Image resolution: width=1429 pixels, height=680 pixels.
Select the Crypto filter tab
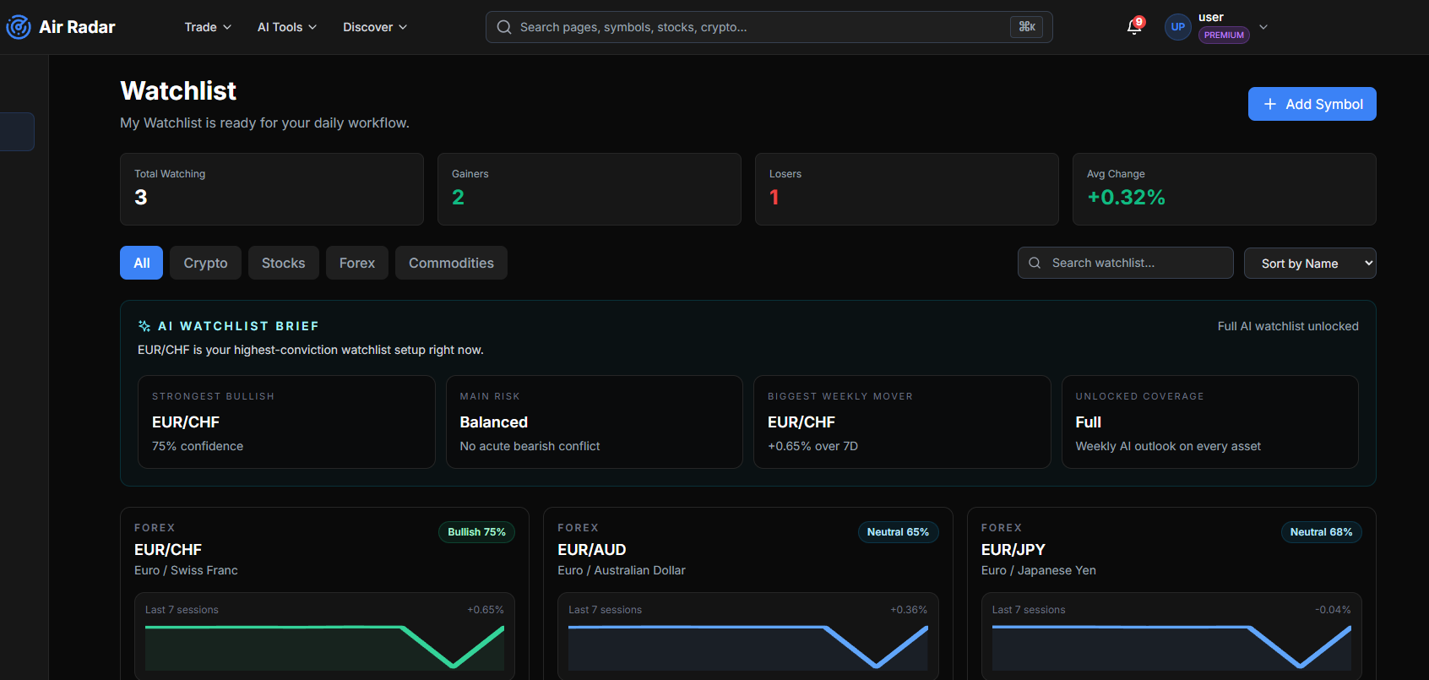[x=205, y=263]
